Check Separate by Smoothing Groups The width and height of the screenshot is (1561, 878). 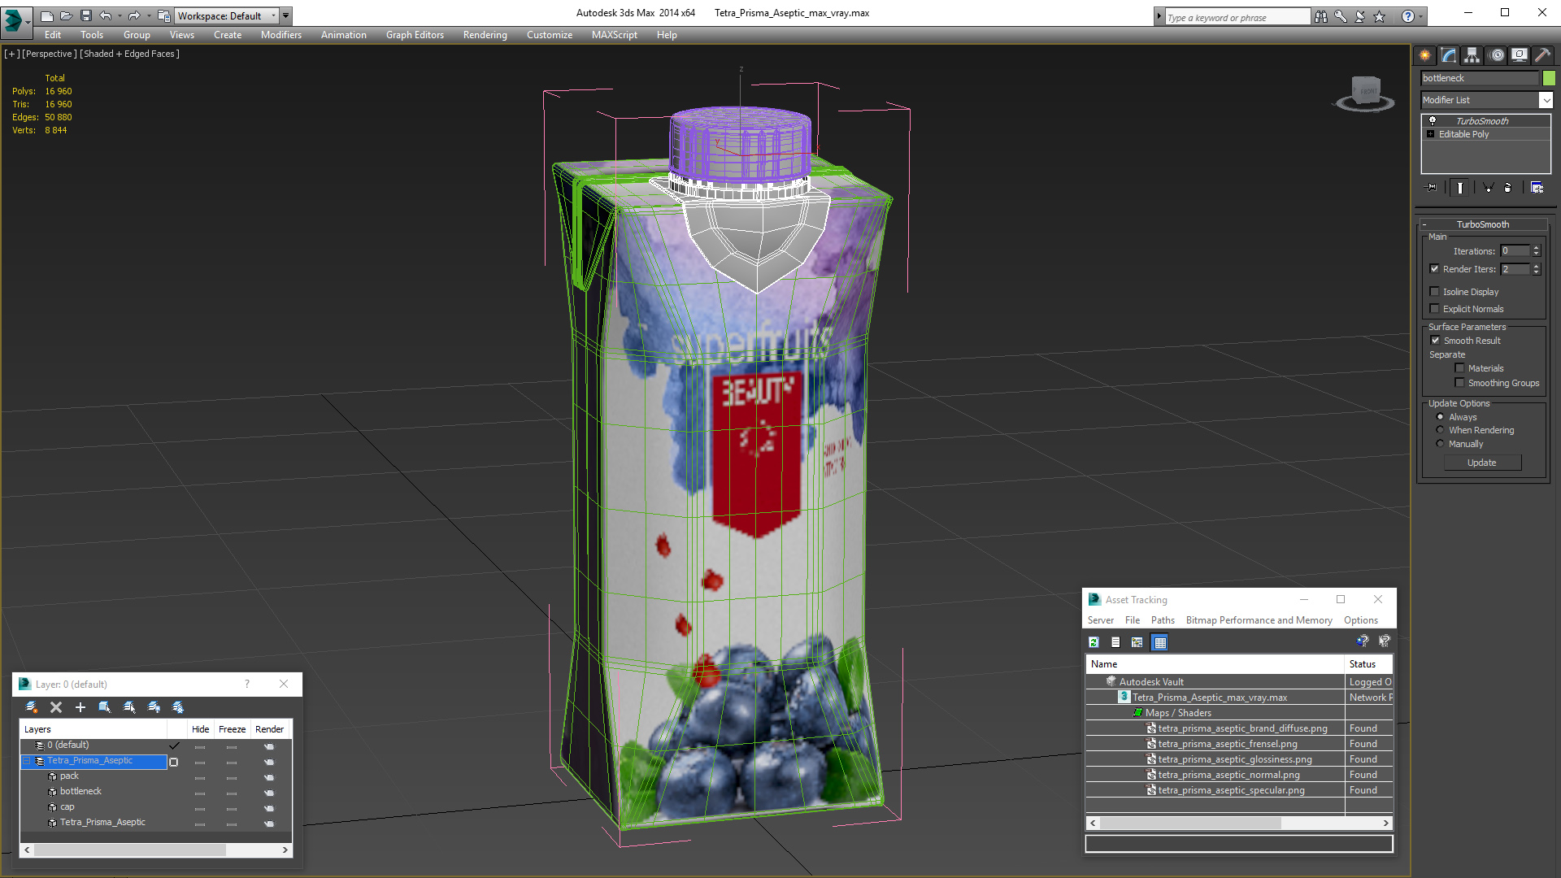tap(1459, 383)
